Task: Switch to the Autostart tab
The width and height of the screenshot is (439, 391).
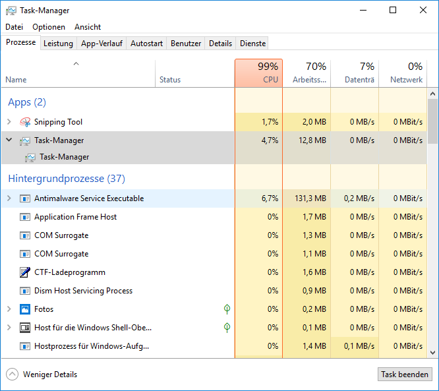Action: click(146, 44)
